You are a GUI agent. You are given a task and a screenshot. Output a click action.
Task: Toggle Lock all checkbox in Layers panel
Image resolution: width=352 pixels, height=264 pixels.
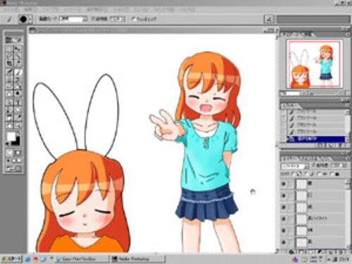click(x=332, y=174)
